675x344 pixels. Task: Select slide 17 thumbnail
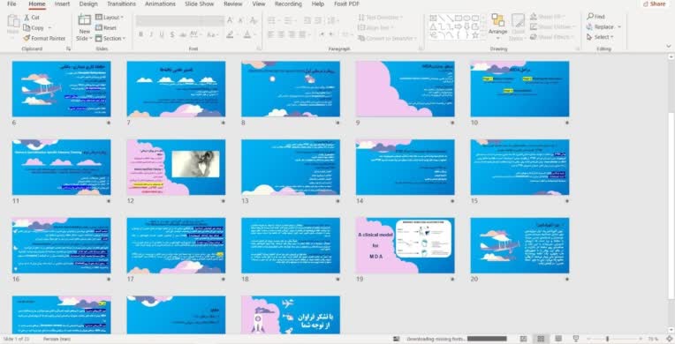[176, 245]
